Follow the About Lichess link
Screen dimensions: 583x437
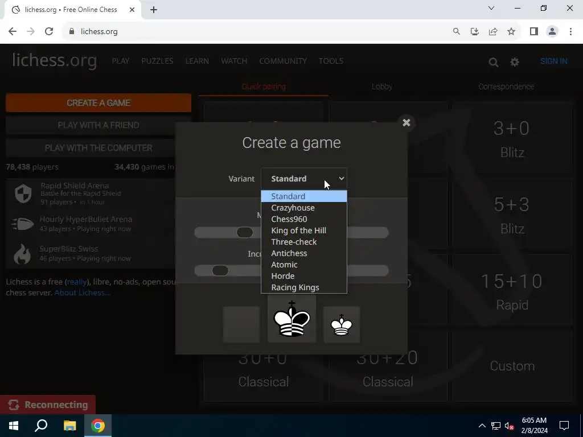point(82,293)
